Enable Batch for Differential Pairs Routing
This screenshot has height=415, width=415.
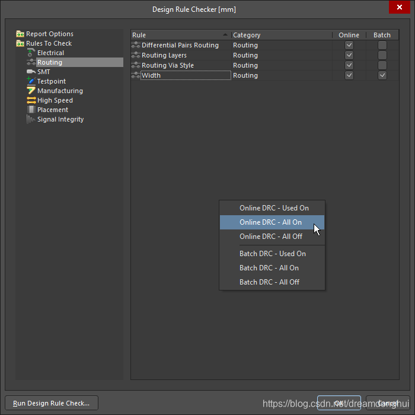coord(382,45)
